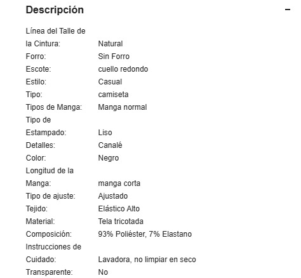
Task: Click the Negro color value
Action: click(109, 158)
